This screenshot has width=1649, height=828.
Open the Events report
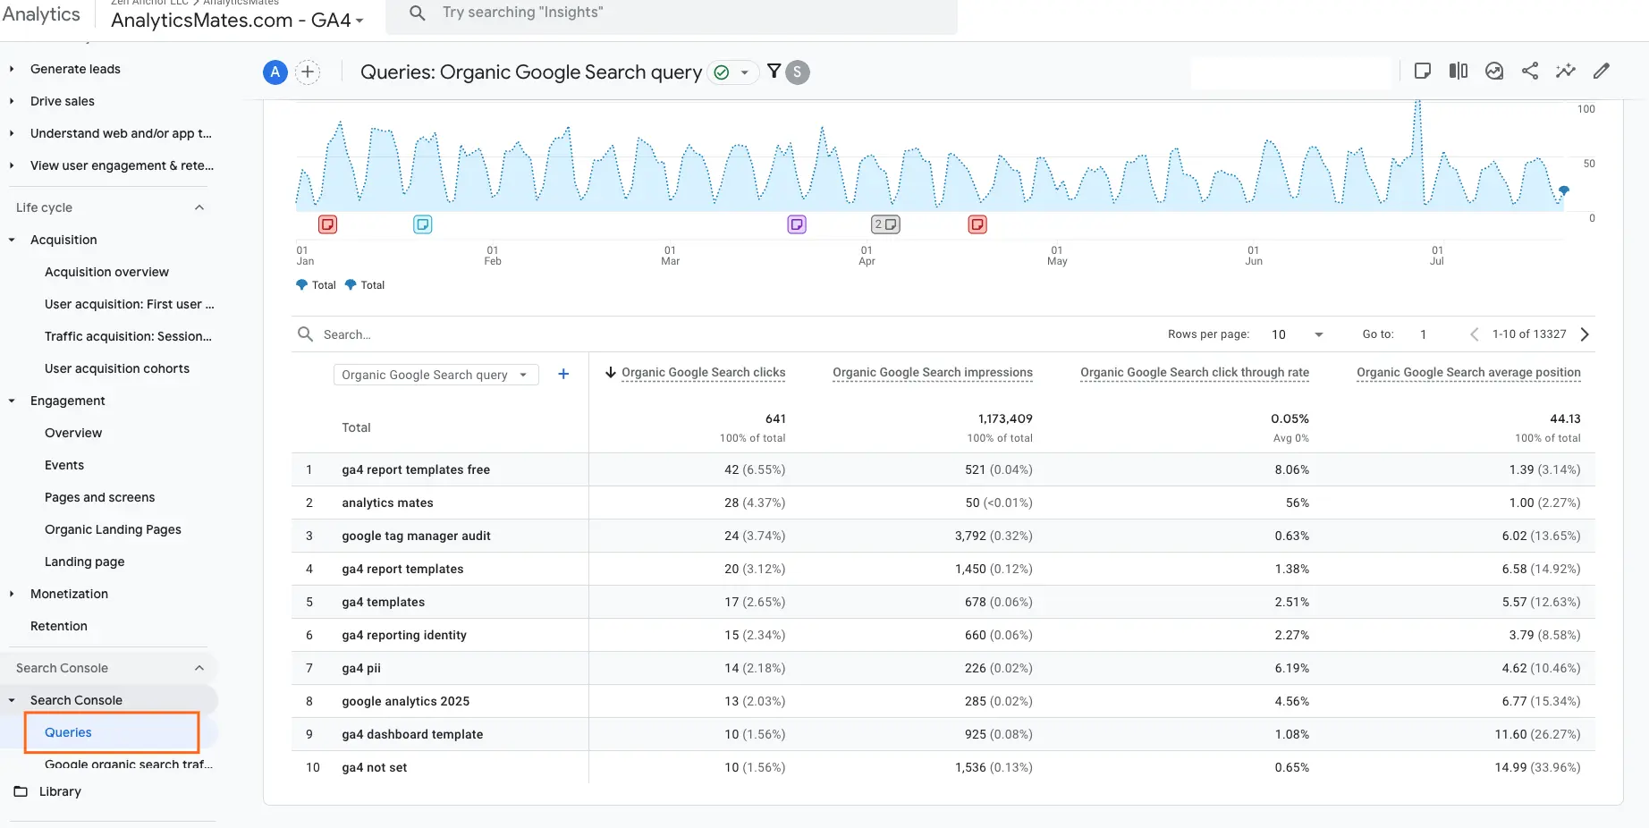[x=64, y=465]
